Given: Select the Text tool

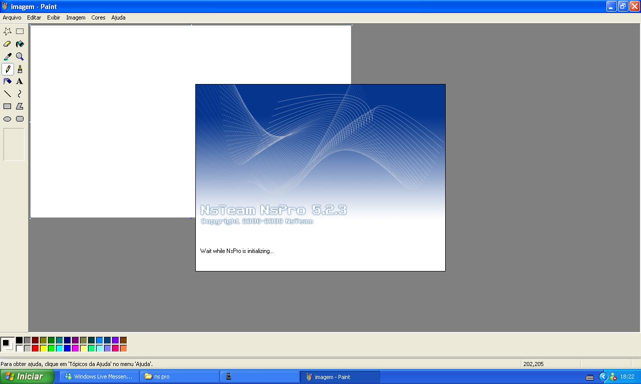Looking at the screenshot, I should tap(20, 81).
